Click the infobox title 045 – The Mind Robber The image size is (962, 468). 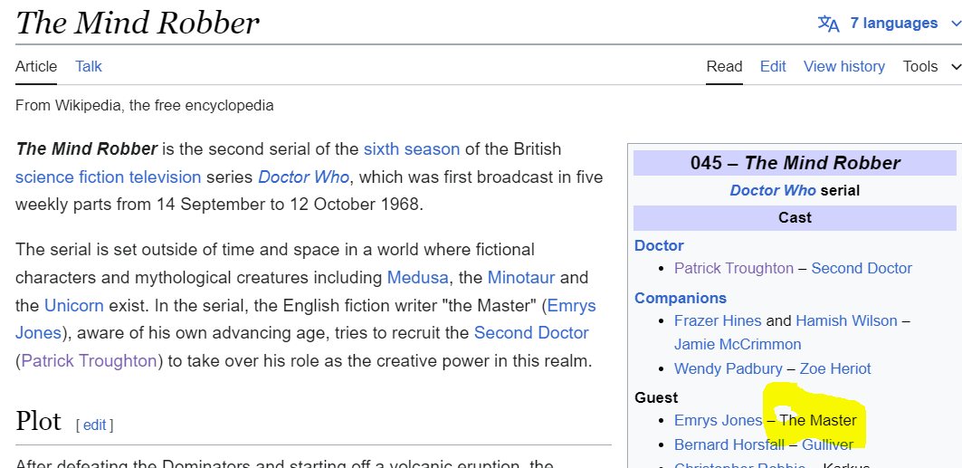(795, 163)
